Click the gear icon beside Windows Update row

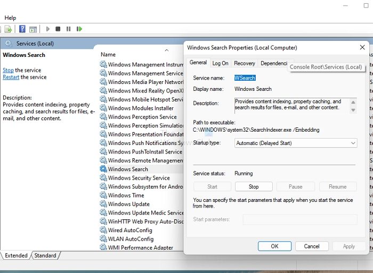[x=103, y=204]
